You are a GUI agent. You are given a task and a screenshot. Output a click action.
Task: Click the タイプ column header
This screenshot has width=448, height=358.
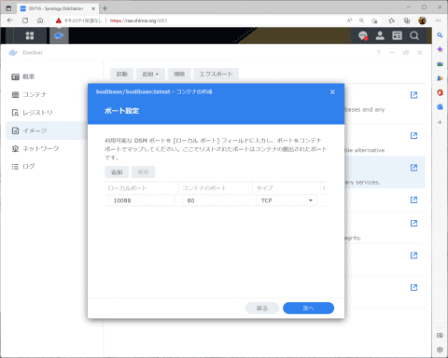point(287,188)
